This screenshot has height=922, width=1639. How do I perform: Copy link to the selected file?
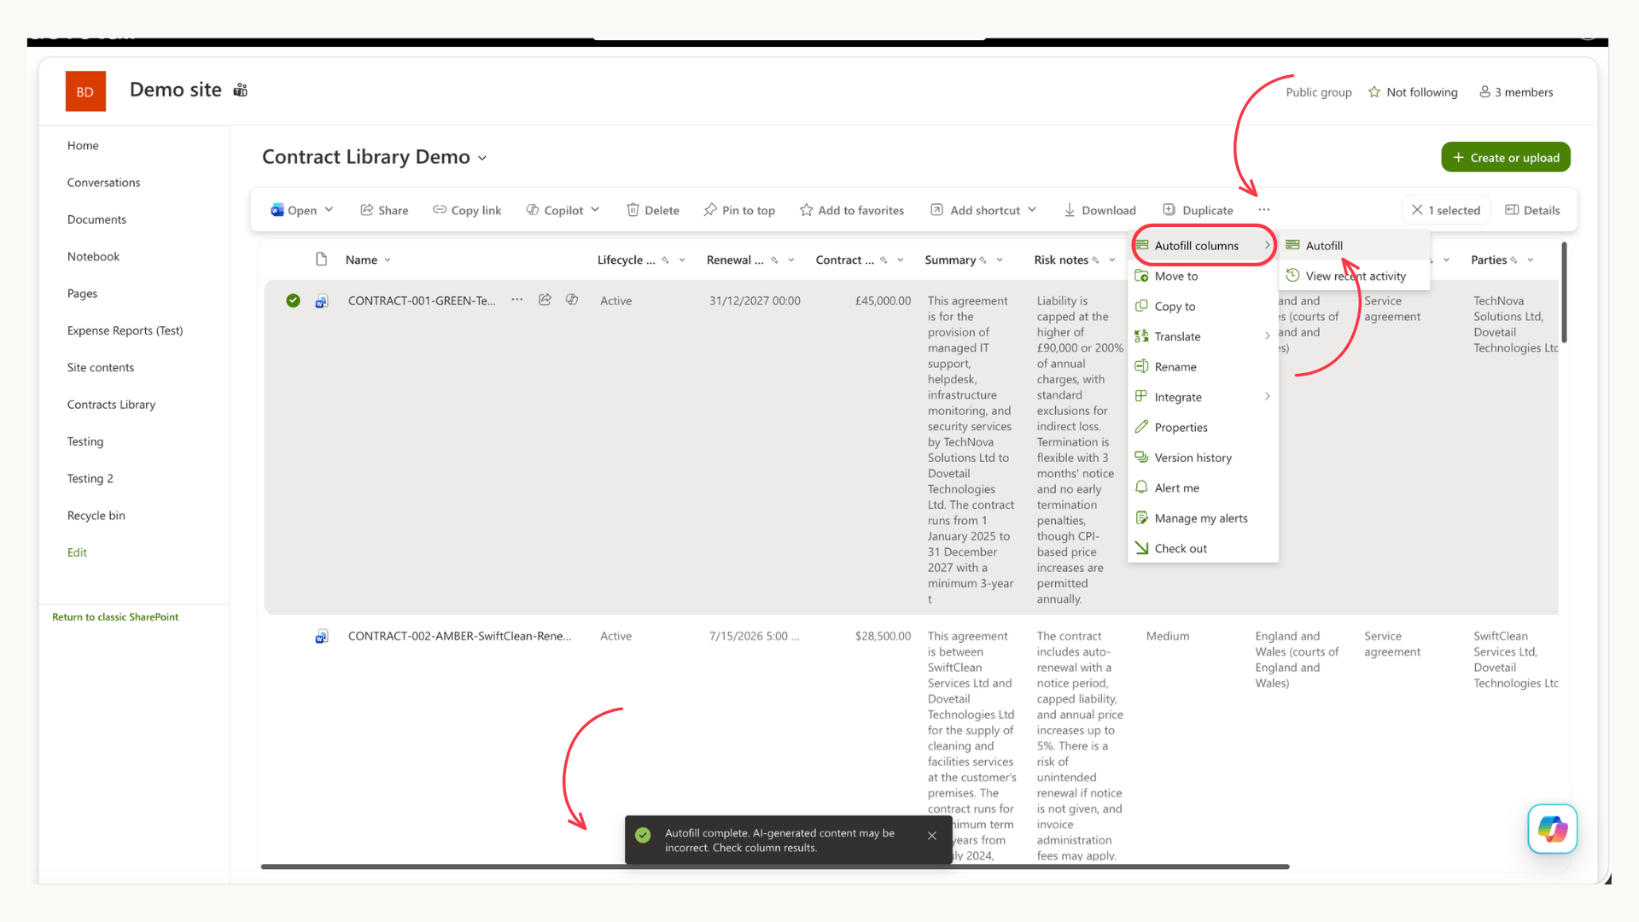[467, 210]
